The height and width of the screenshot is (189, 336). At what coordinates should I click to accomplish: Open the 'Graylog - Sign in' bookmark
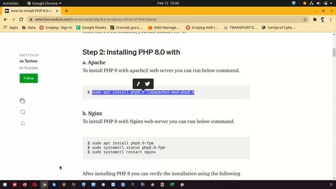56,27
